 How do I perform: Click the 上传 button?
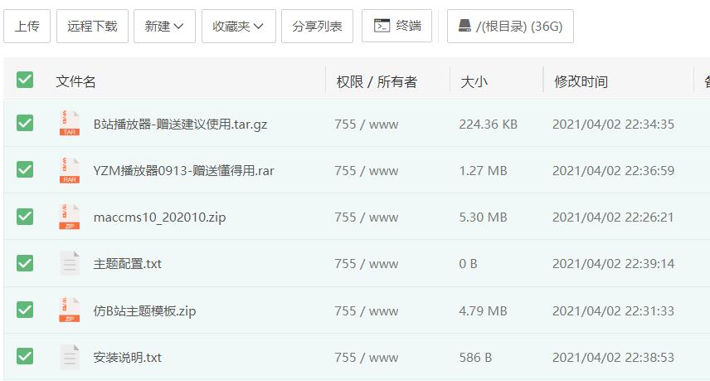(x=27, y=27)
